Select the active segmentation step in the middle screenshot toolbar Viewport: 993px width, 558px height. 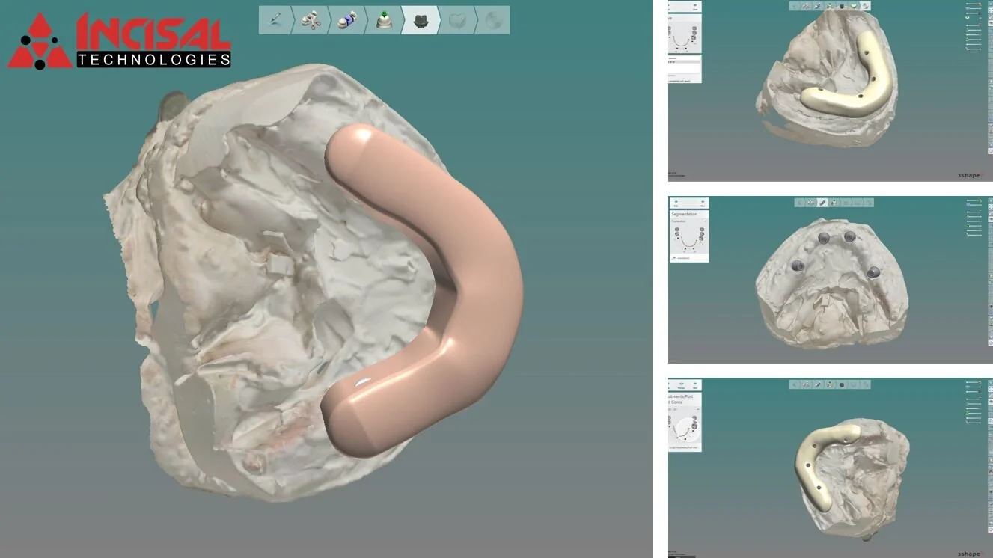[x=822, y=203]
